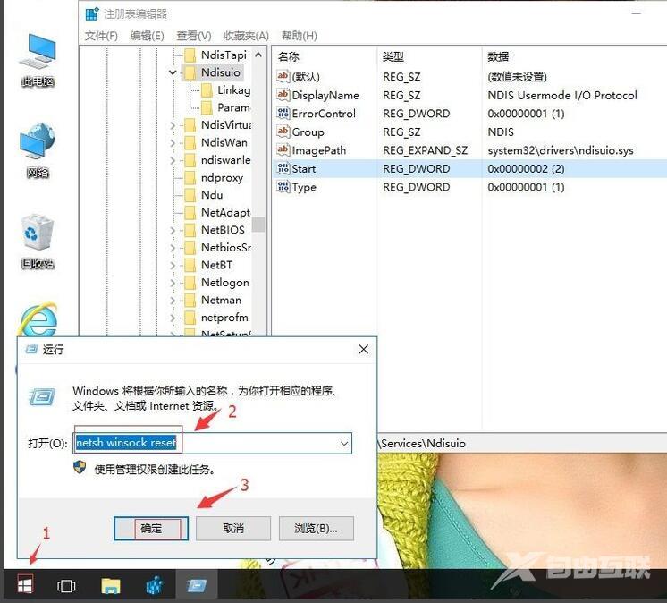
Task: Select the ImagePath registry value
Action: coord(318,150)
